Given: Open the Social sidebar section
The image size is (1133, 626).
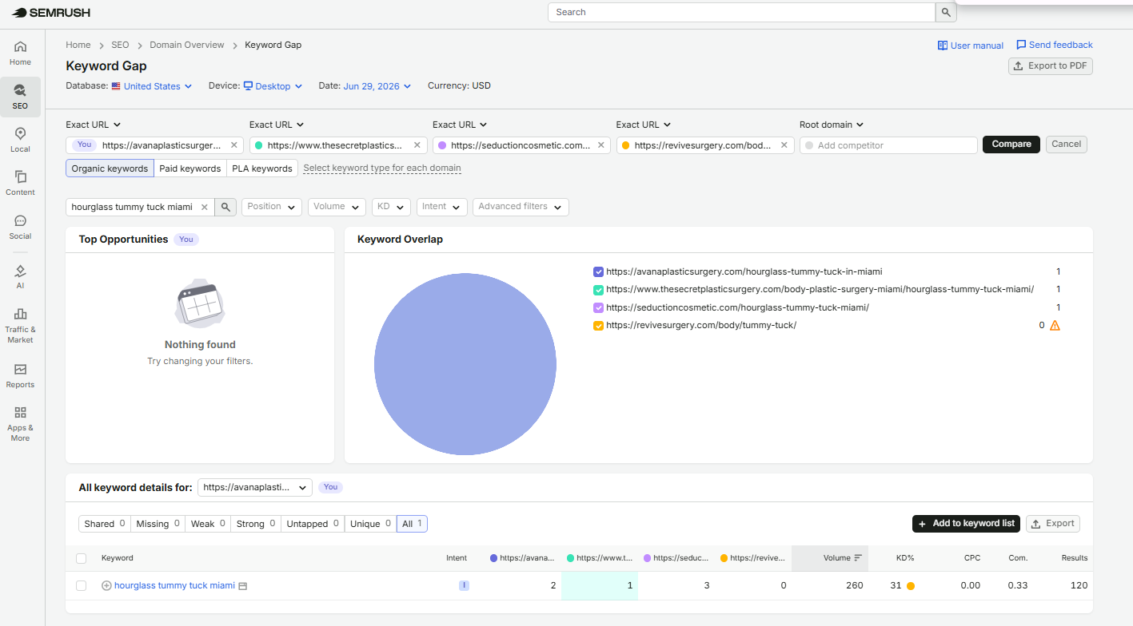Looking at the screenshot, I should pos(21,227).
